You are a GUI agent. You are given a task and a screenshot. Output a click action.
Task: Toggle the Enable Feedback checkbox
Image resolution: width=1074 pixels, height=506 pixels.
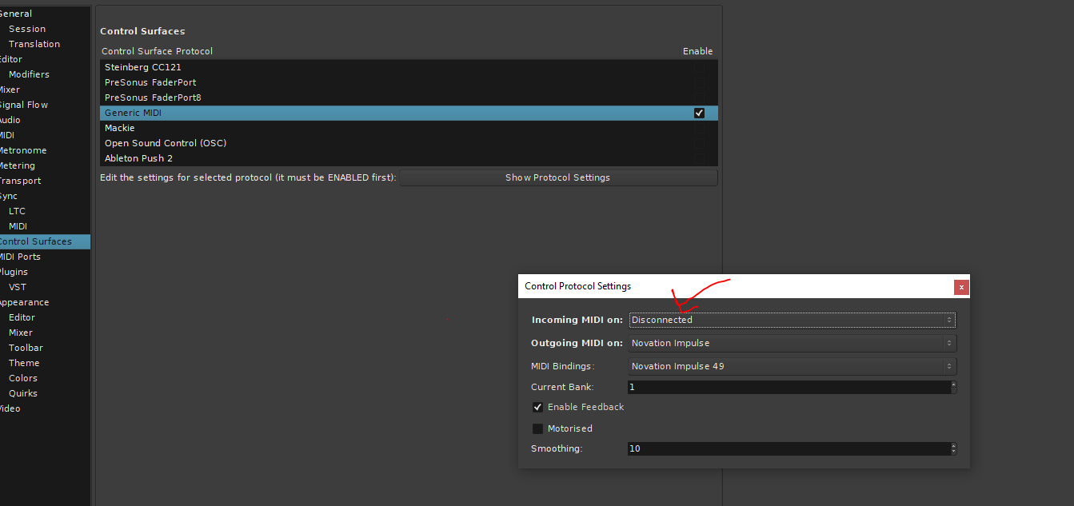537,408
